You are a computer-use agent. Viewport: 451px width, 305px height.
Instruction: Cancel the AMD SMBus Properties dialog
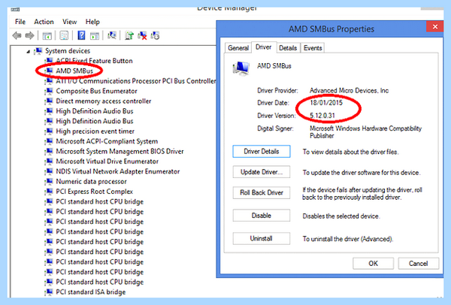(419, 264)
